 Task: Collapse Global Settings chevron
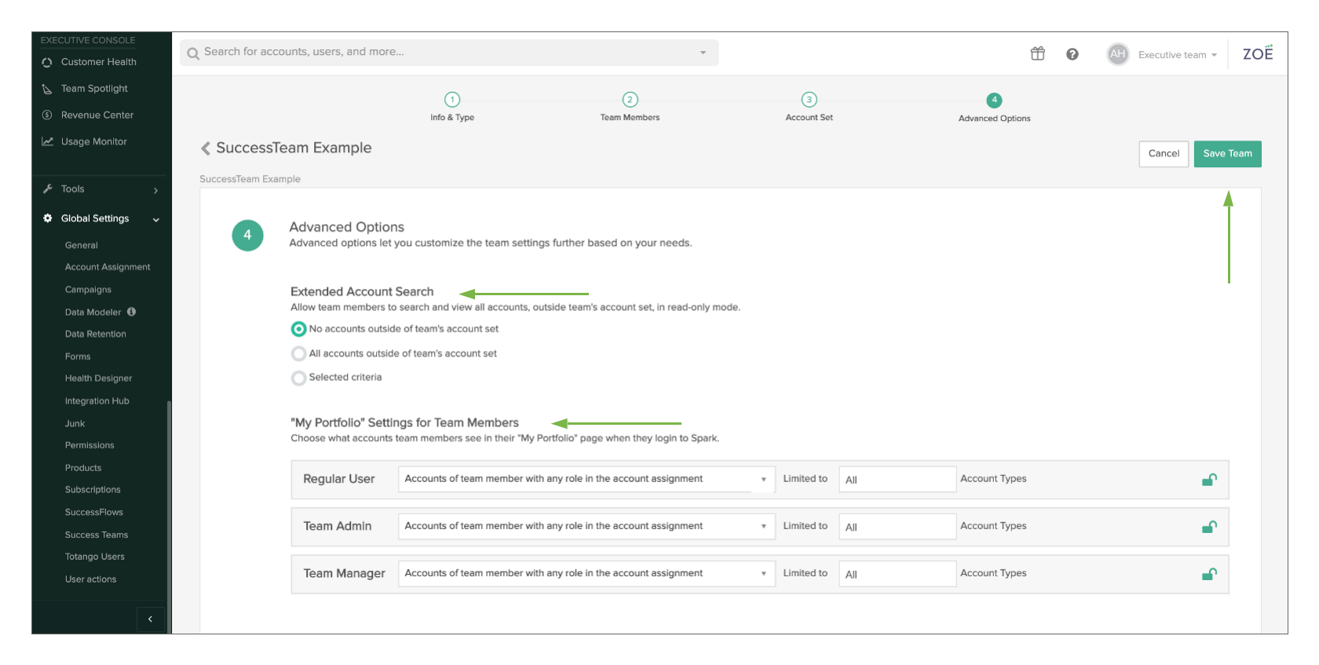[x=156, y=220]
